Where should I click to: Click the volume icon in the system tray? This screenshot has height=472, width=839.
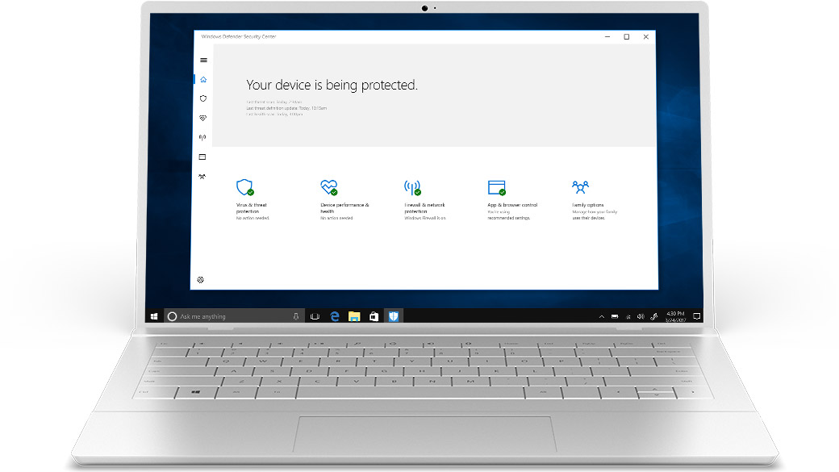click(x=641, y=315)
